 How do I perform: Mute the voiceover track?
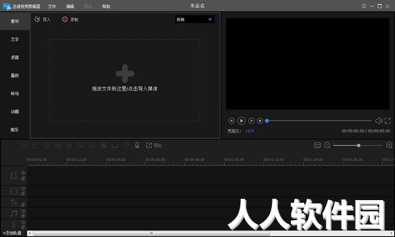pos(22,222)
